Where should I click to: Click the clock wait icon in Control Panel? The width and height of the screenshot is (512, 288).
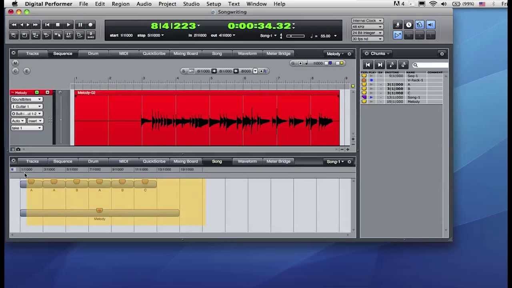tap(409, 25)
